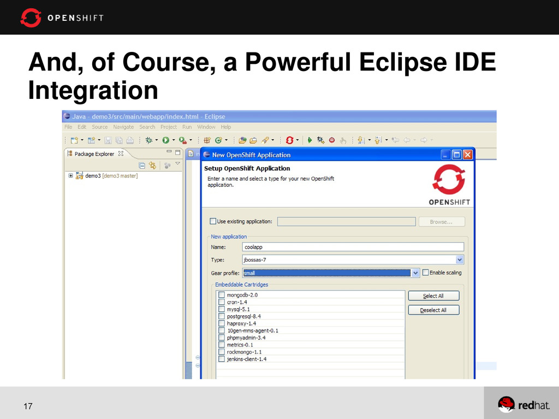The height and width of the screenshot is (419, 559).
Task: Open the Debug button dropdown arrow
Action: pos(157,140)
